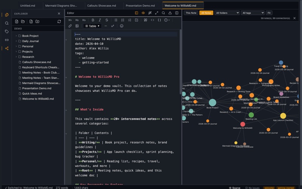Refresh the Explorer file tree

click(x=59, y=22)
